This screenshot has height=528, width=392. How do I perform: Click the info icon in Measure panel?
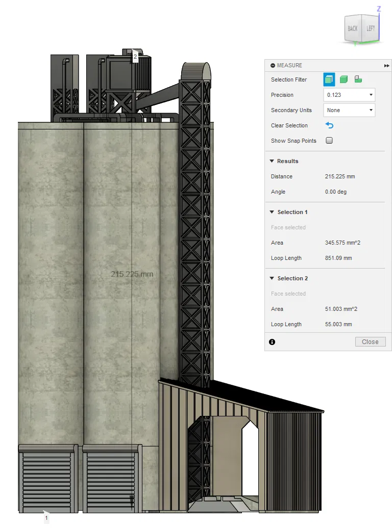click(x=272, y=342)
